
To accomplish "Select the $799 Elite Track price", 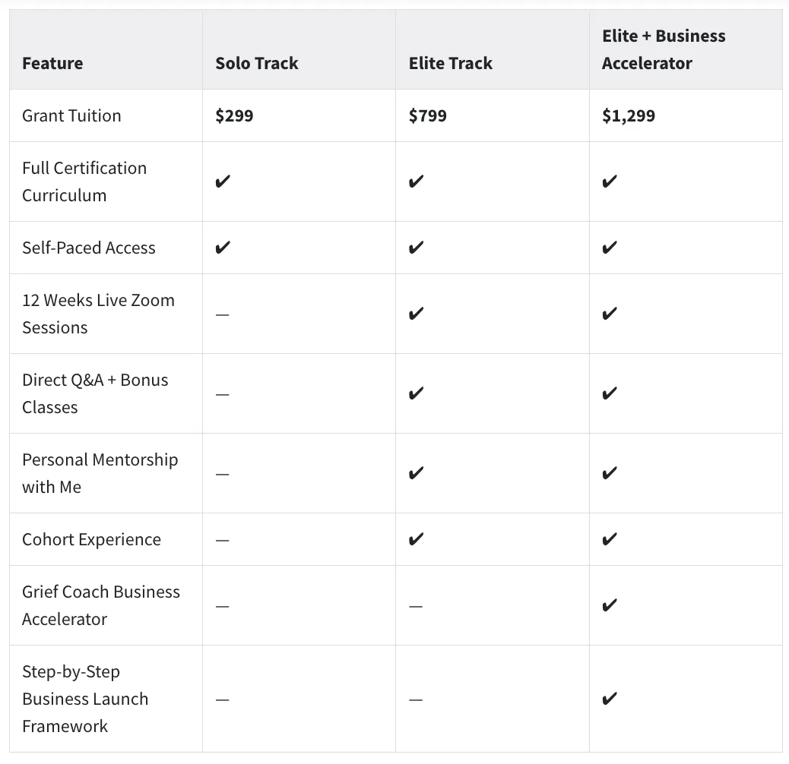I will click(x=427, y=115).
